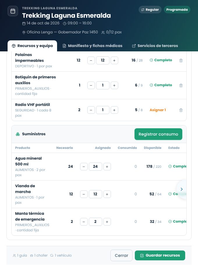The width and height of the screenshot is (198, 274).
Task: Click the Oficina Lenga location text
Action: tap(60, 32)
